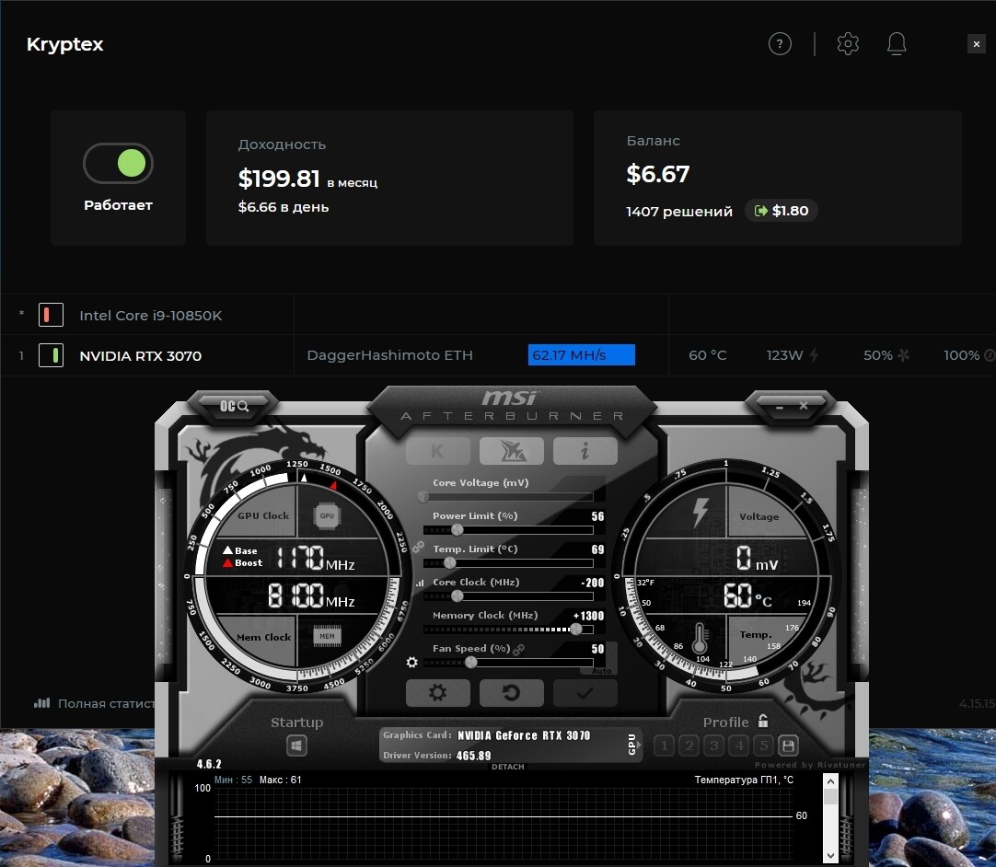Toggle the Profile lock icon

763,721
